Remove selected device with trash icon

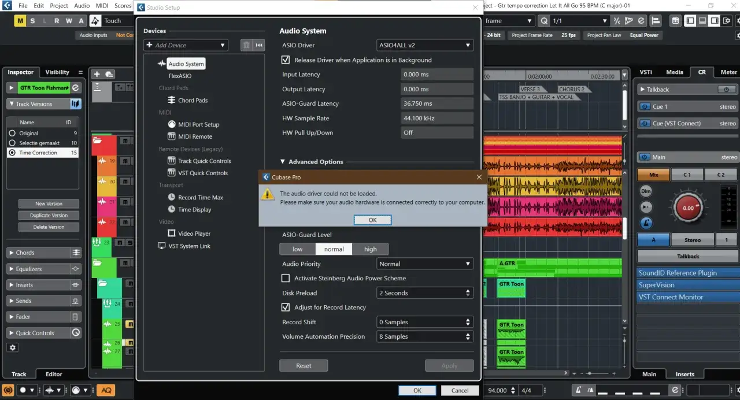(x=246, y=45)
